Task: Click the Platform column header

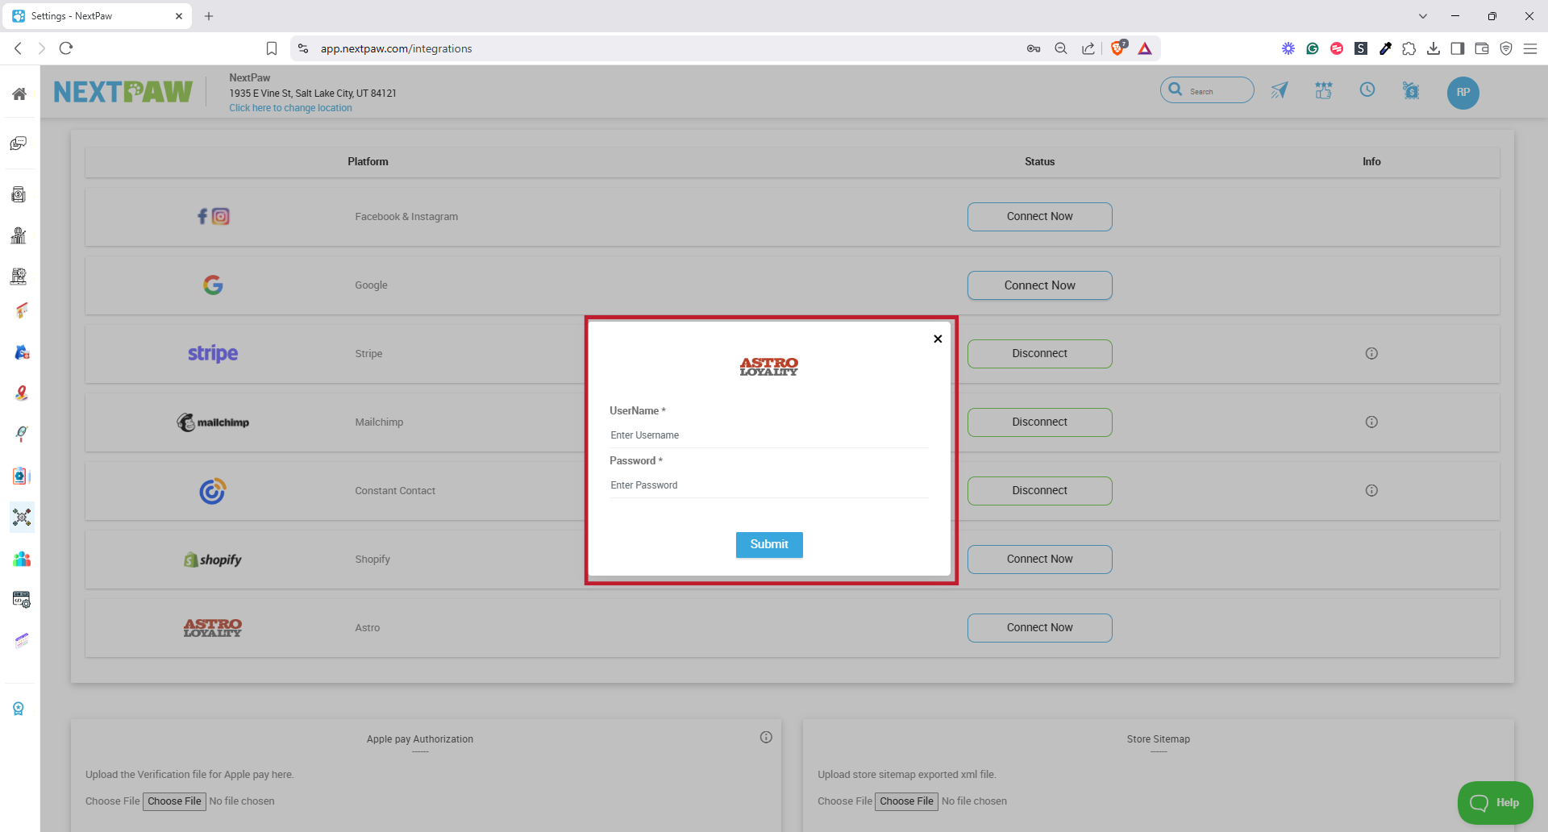Action: click(x=368, y=161)
